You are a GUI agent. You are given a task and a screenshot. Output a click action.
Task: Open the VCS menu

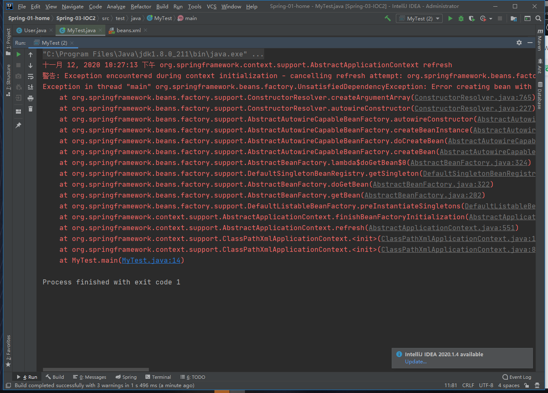212,6
